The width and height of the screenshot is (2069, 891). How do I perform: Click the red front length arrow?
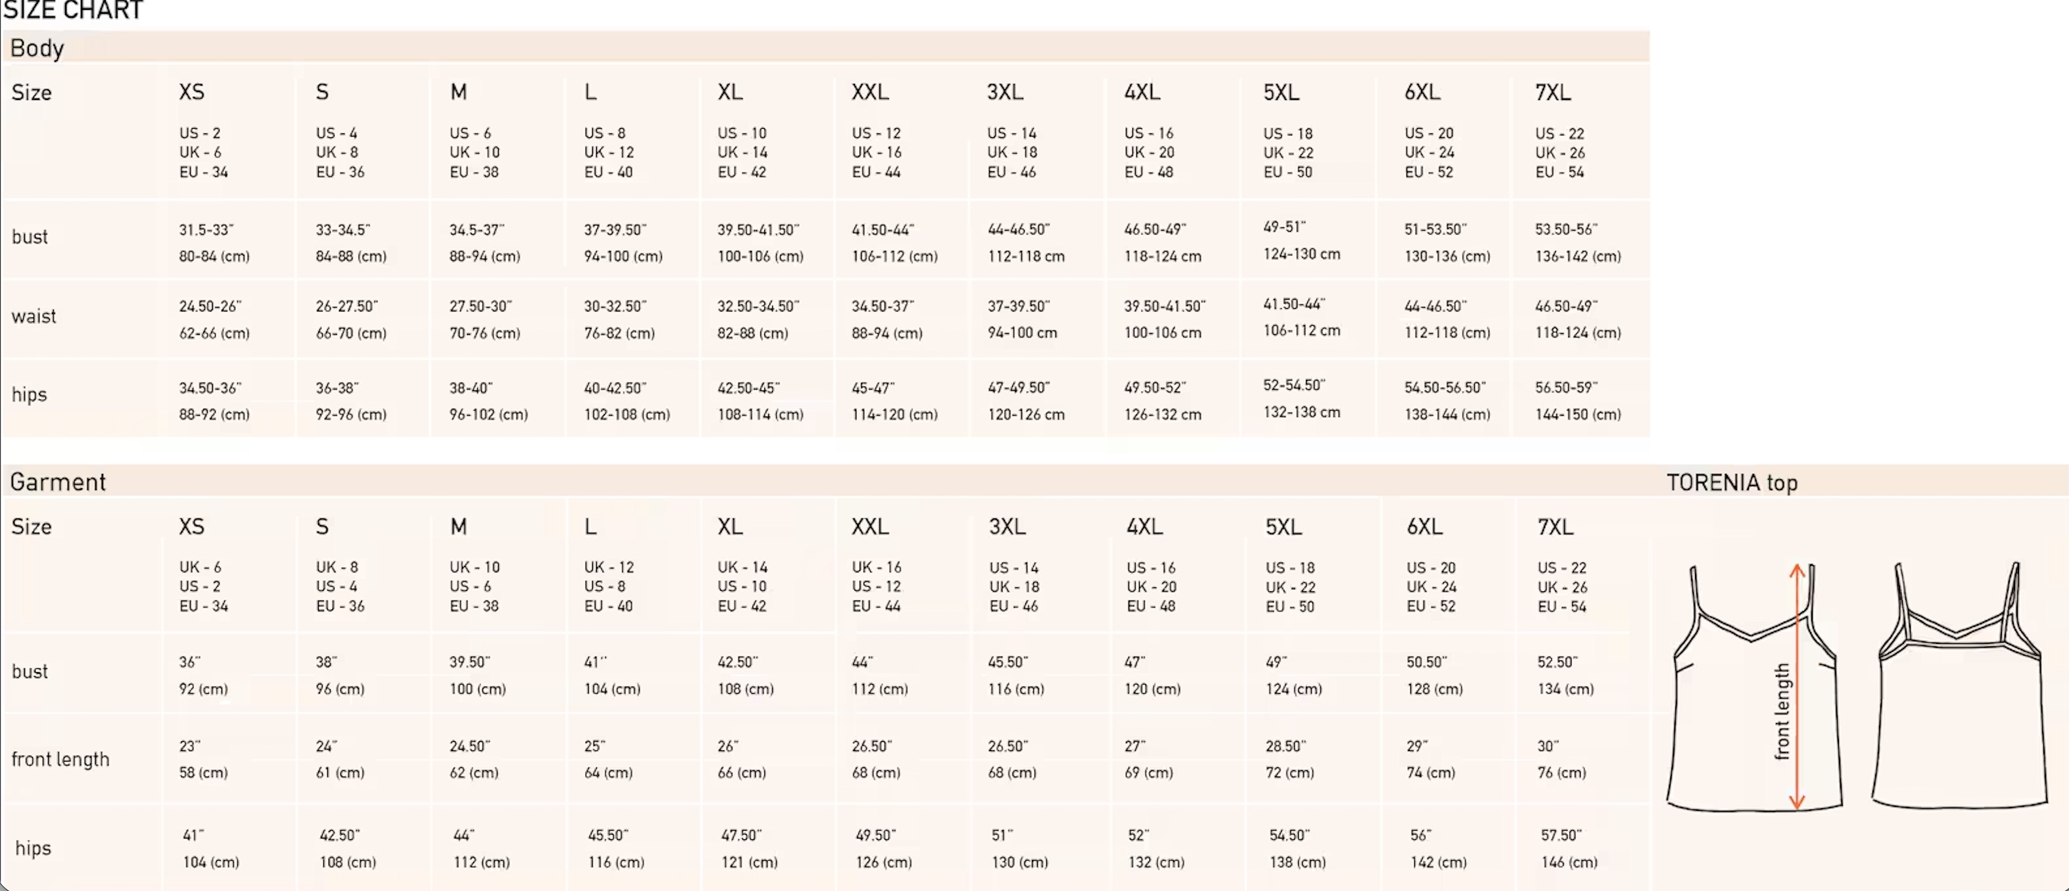click(x=1797, y=686)
